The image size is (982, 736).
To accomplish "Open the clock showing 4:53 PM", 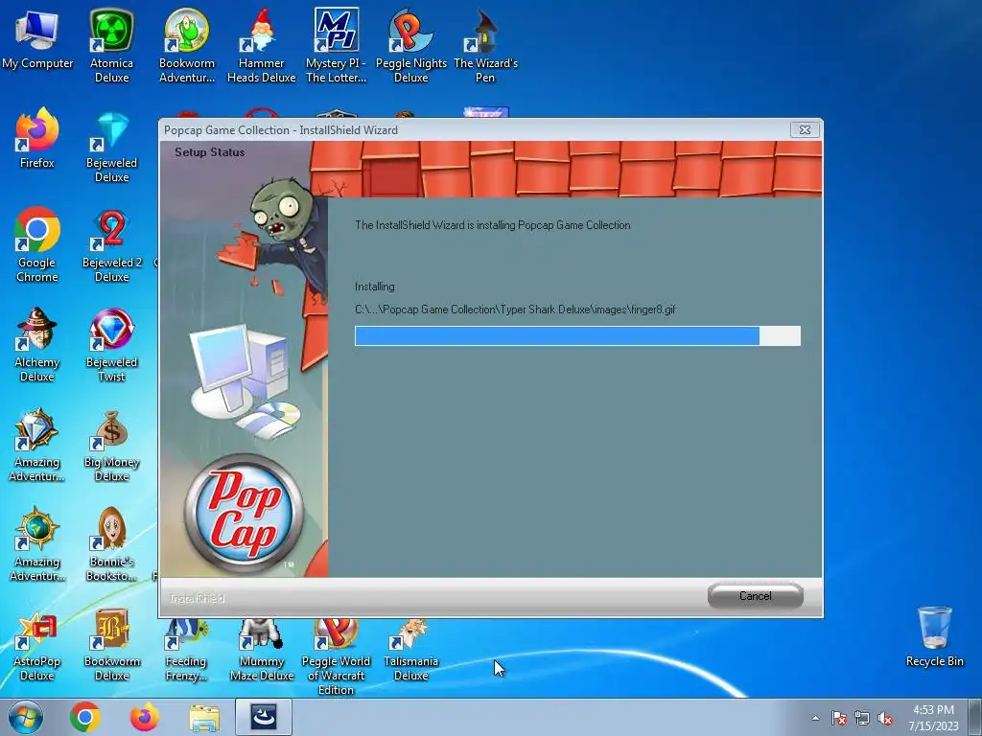I will 933,718.
